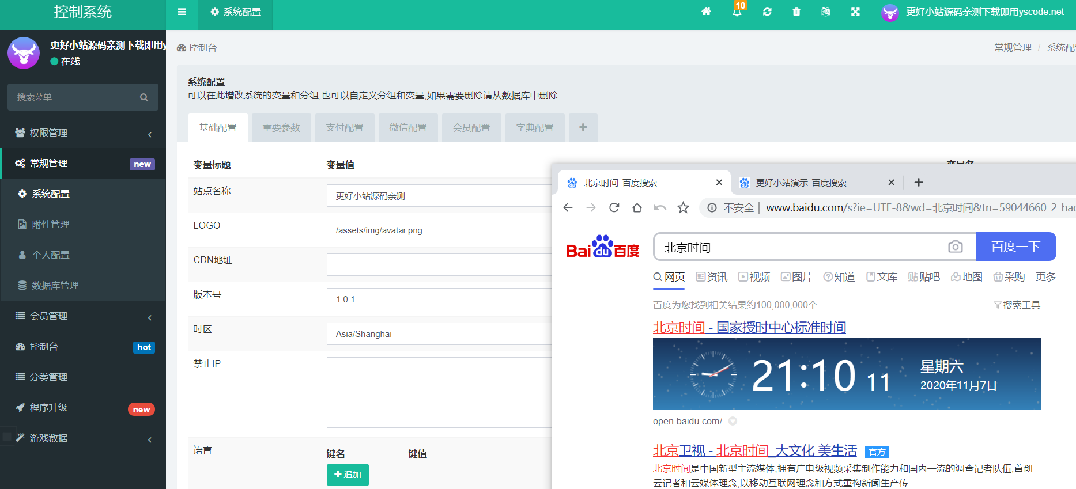Collapse 常规管理 menu

[83, 164]
